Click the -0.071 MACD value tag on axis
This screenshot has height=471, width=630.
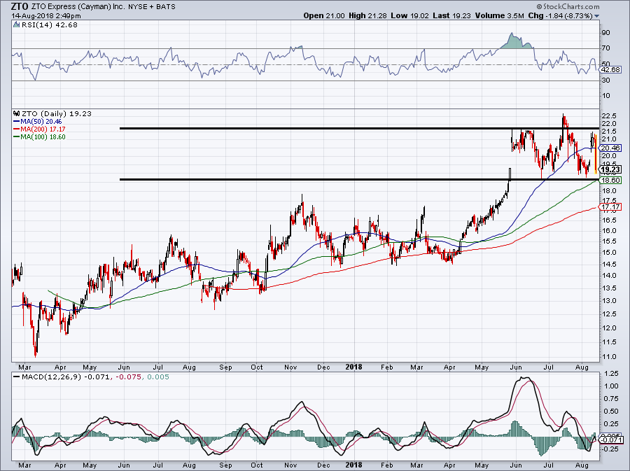(611, 440)
